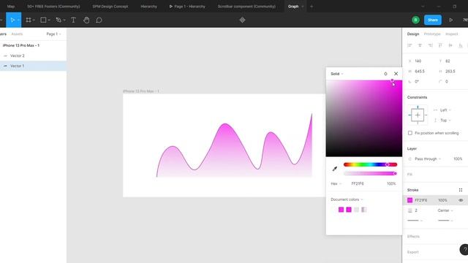Select the Vector 1 layer
Viewport: 468px width, 263px height.
click(x=33, y=66)
